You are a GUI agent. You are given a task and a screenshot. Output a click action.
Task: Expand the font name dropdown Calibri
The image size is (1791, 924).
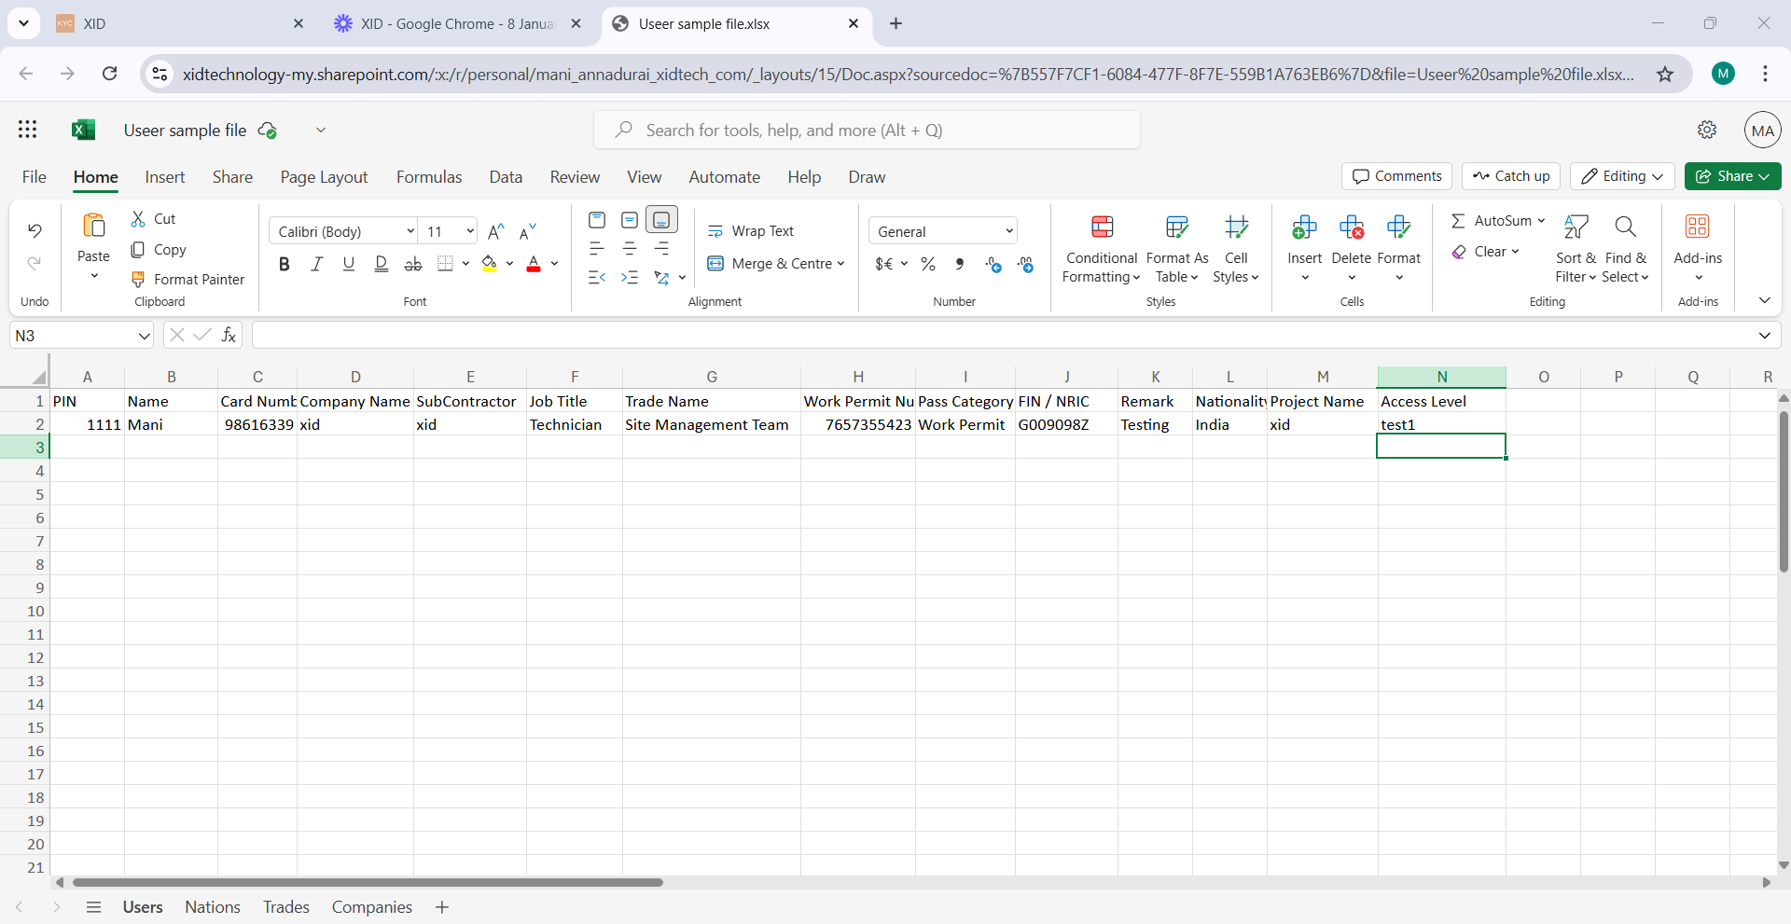pyautogui.click(x=410, y=231)
